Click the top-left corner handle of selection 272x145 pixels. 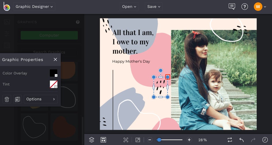point(154,77)
